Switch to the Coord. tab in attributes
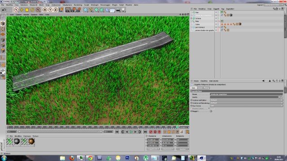This screenshot has width=287, height=161. [200, 88]
